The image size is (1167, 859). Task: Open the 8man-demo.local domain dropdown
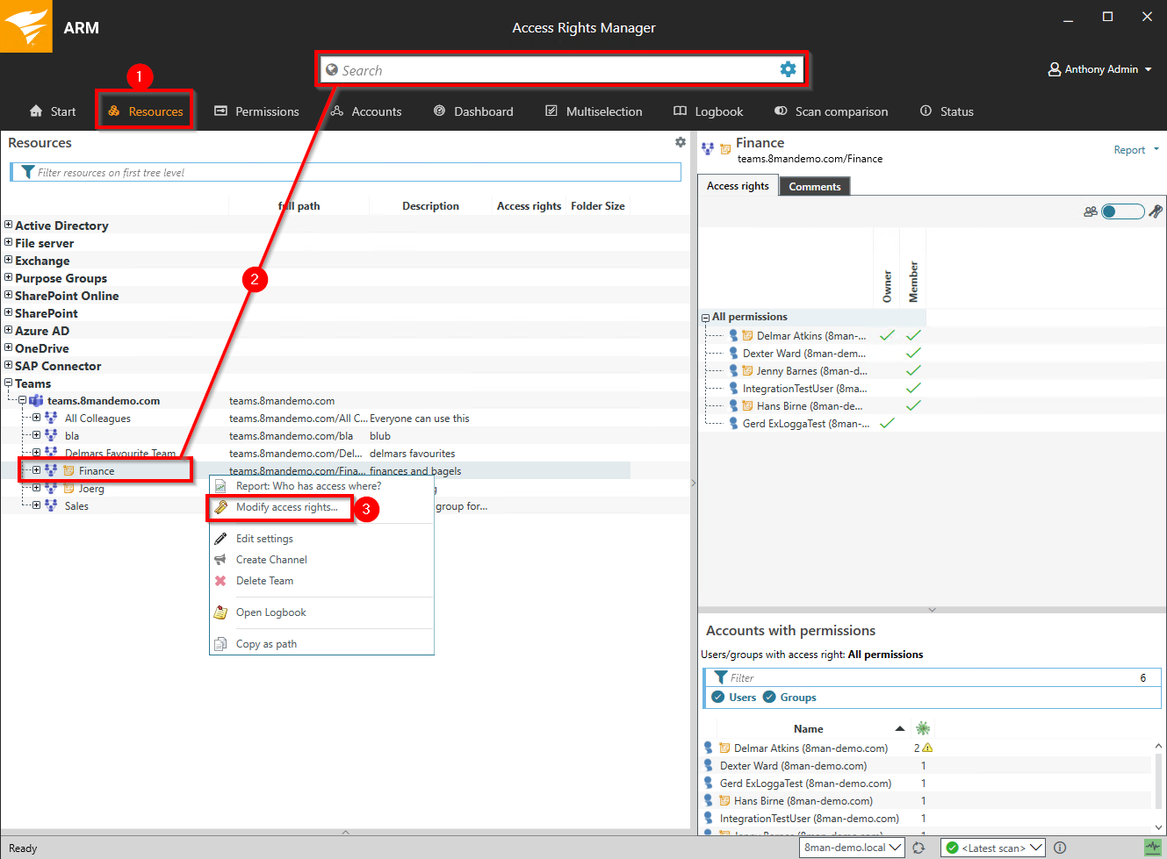pos(852,848)
